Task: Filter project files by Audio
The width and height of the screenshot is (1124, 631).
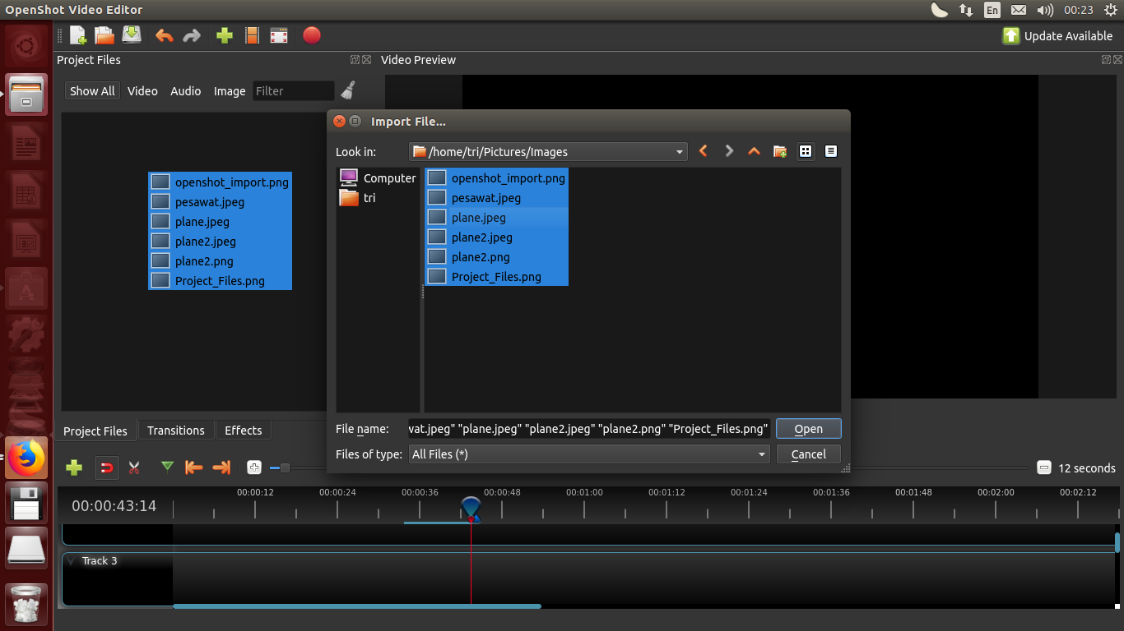Action: pyautogui.click(x=185, y=90)
